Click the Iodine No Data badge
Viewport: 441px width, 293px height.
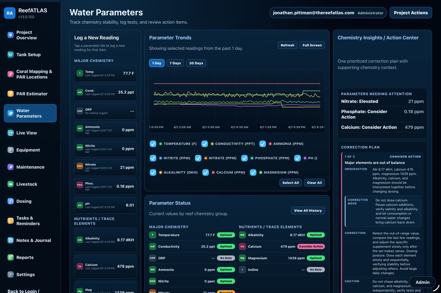pos(316,270)
